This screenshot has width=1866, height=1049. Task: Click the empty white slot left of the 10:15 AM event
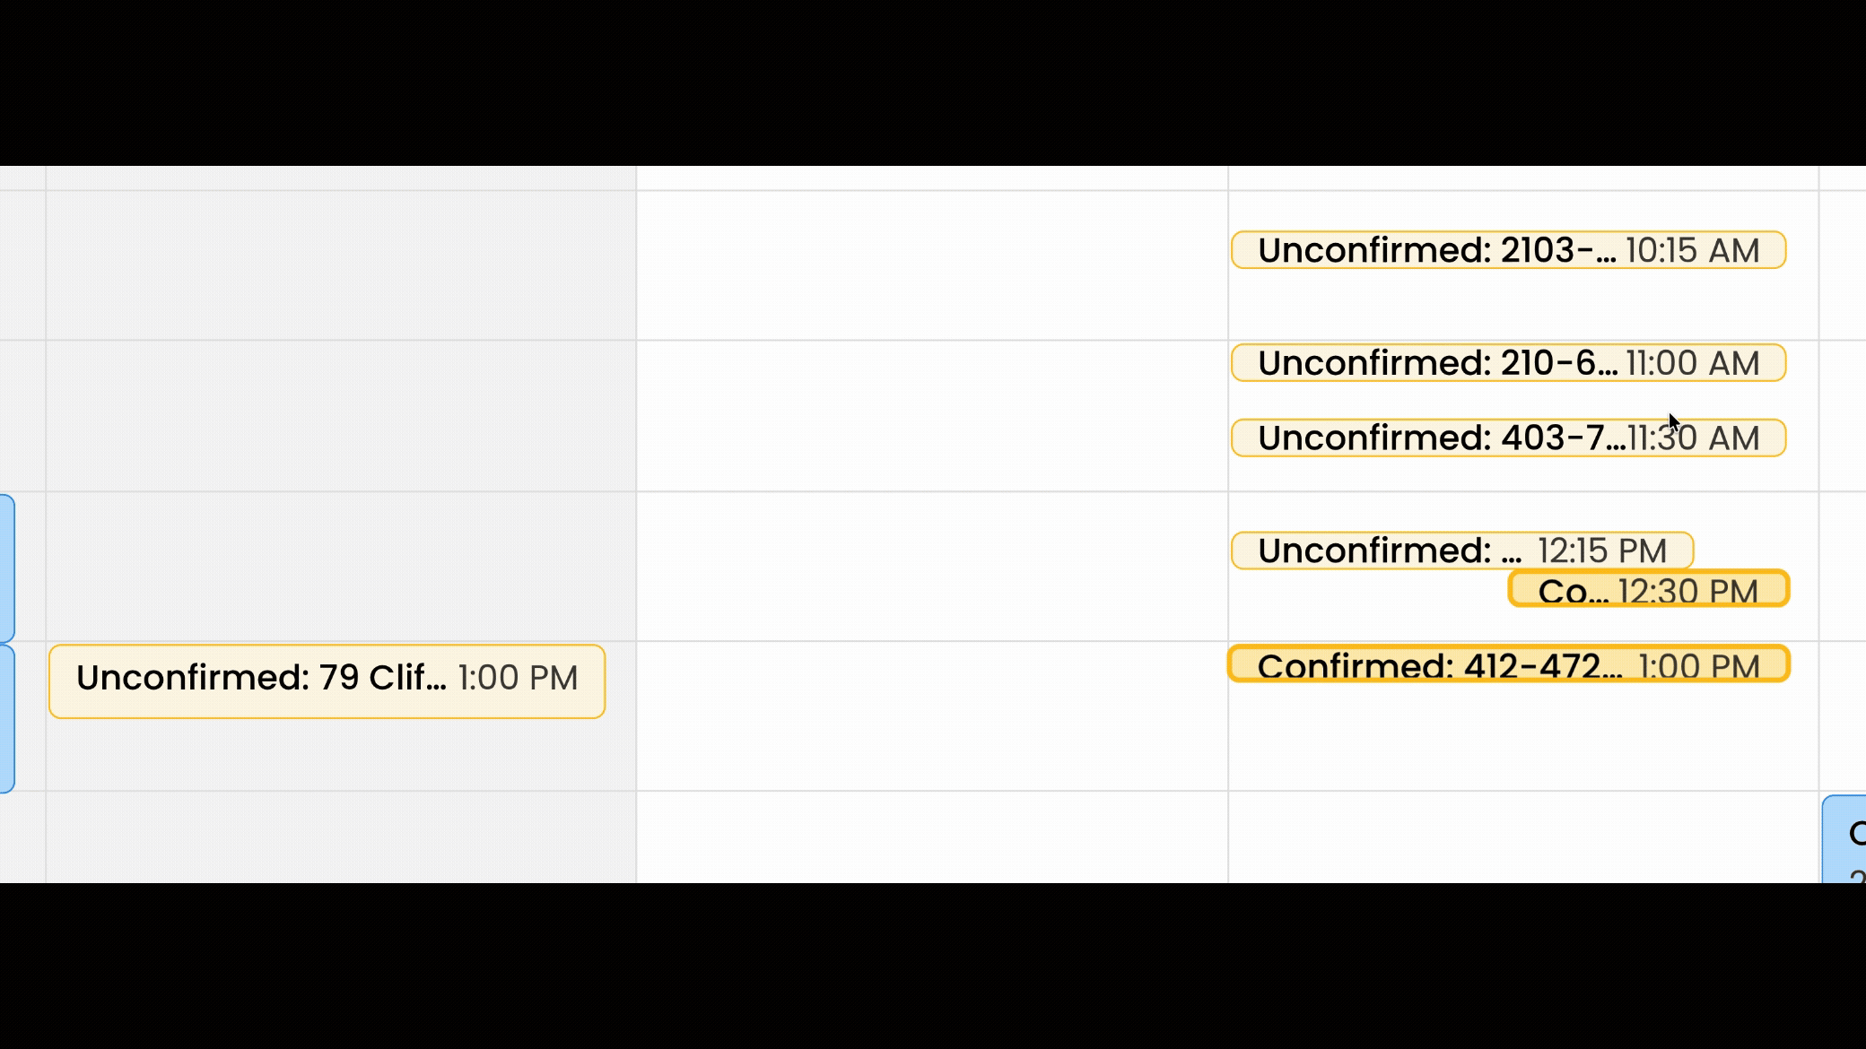[x=931, y=265]
